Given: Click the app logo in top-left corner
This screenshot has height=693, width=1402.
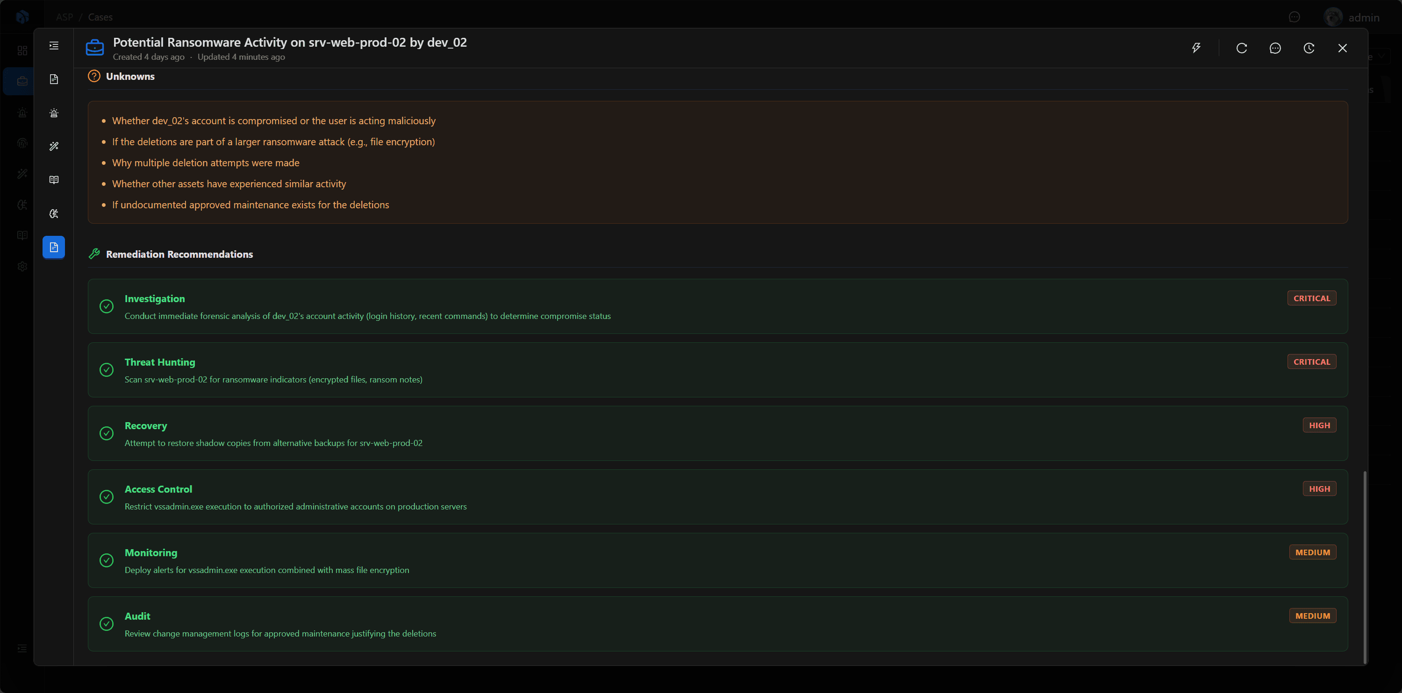Looking at the screenshot, I should click(x=22, y=17).
